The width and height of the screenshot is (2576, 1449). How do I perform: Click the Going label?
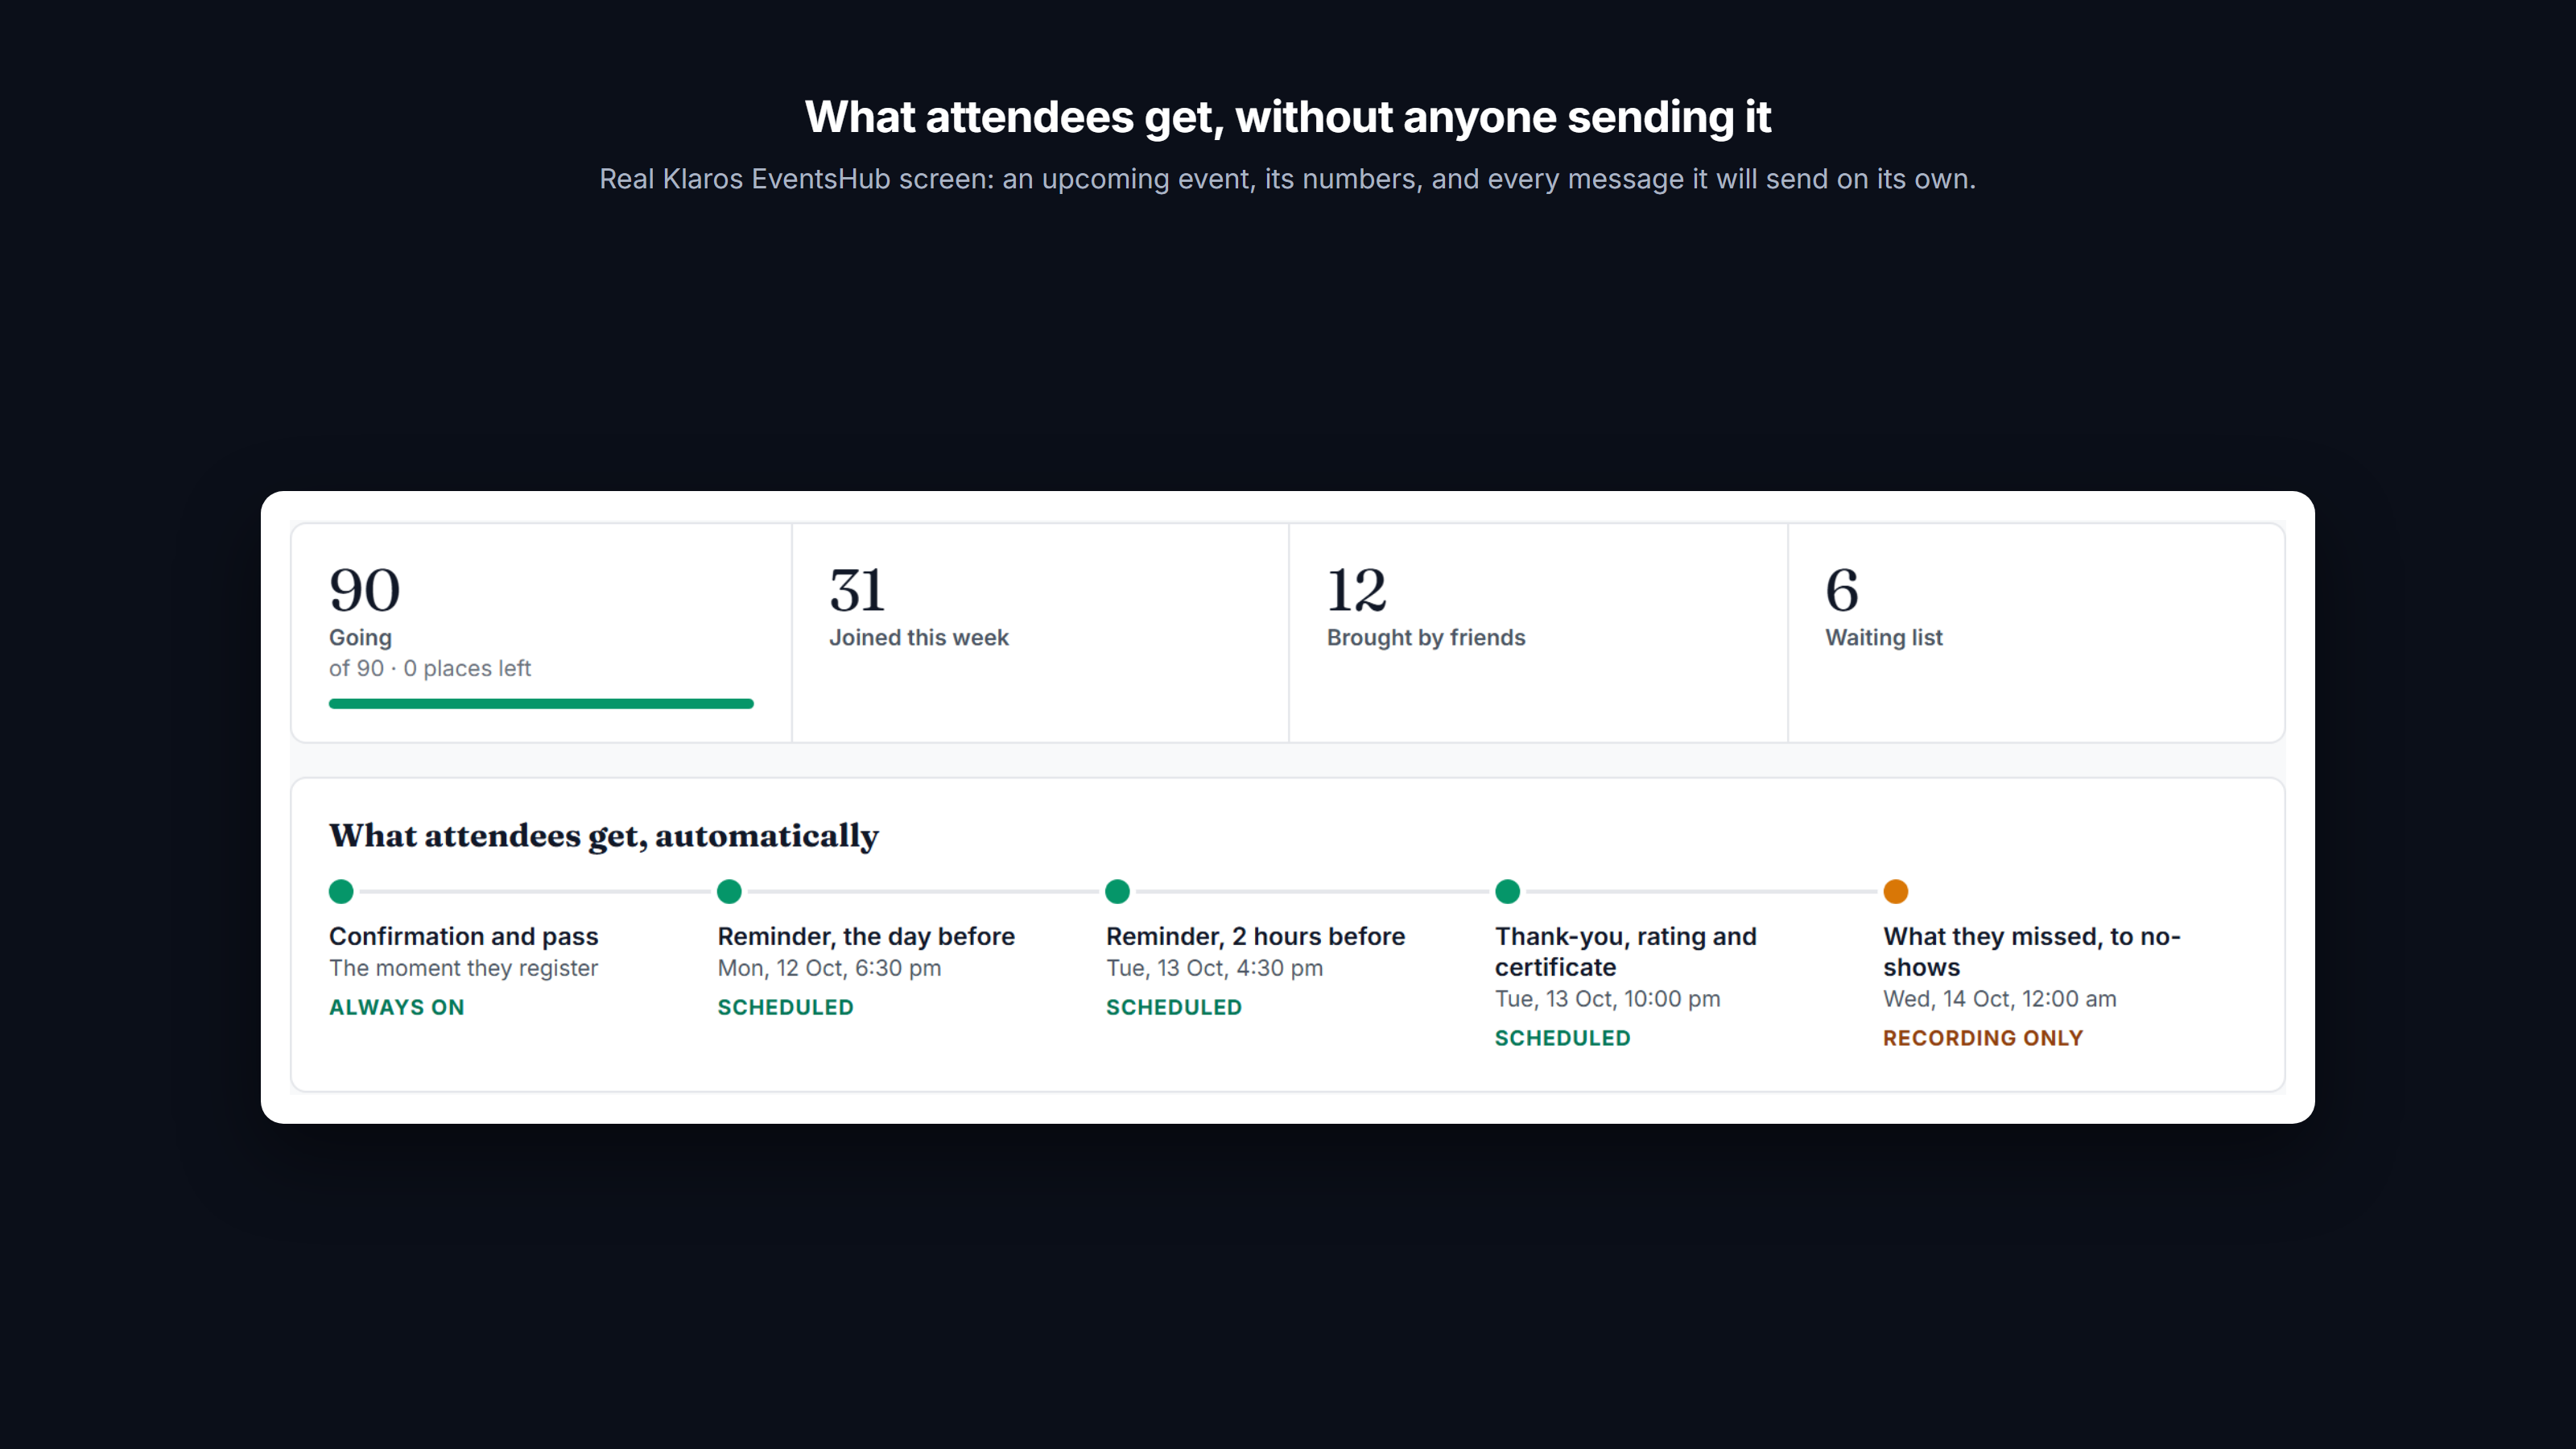[360, 638]
